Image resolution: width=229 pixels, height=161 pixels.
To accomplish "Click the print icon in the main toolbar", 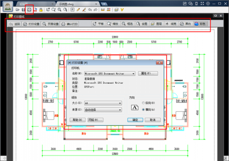I will pyautogui.click(x=29, y=10).
